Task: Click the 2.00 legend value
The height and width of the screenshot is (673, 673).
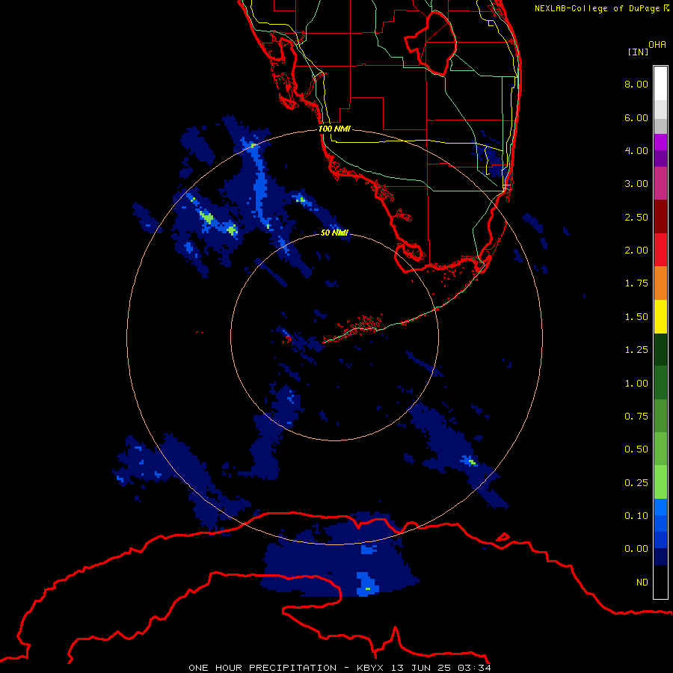Action: pyautogui.click(x=636, y=251)
